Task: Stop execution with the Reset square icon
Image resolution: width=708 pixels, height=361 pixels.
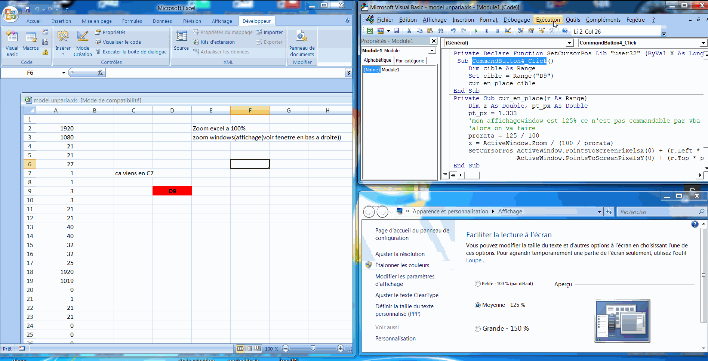Action: [x=497, y=31]
